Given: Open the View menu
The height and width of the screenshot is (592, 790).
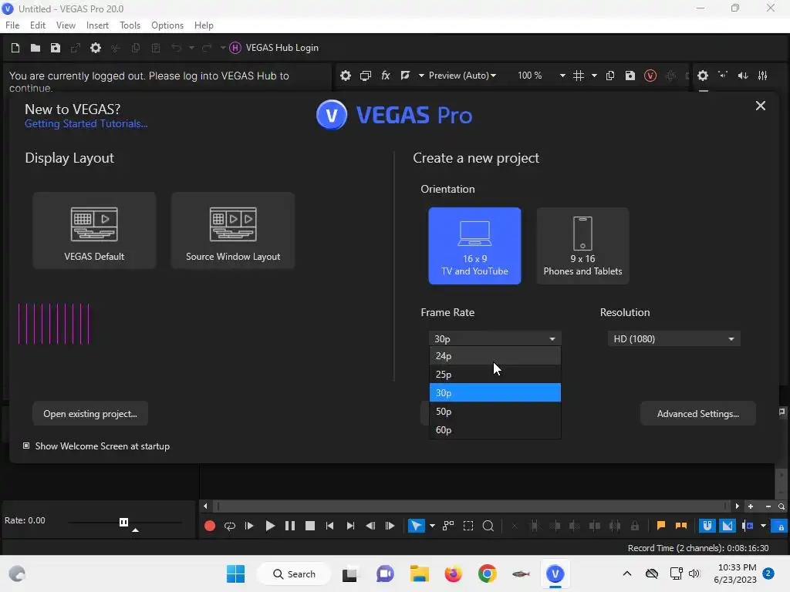Looking at the screenshot, I should pyautogui.click(x=66, y=25).
